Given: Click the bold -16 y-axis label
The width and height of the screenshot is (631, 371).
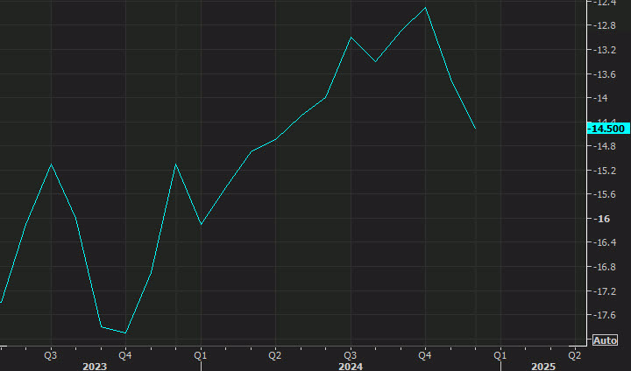Looking at the screenshot, I should (x=601, y=219).
